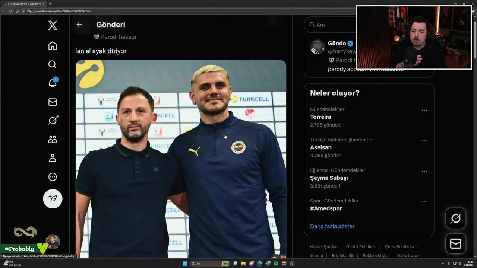
Task: Open floating messages envelope button
Action: click(455, 243)
